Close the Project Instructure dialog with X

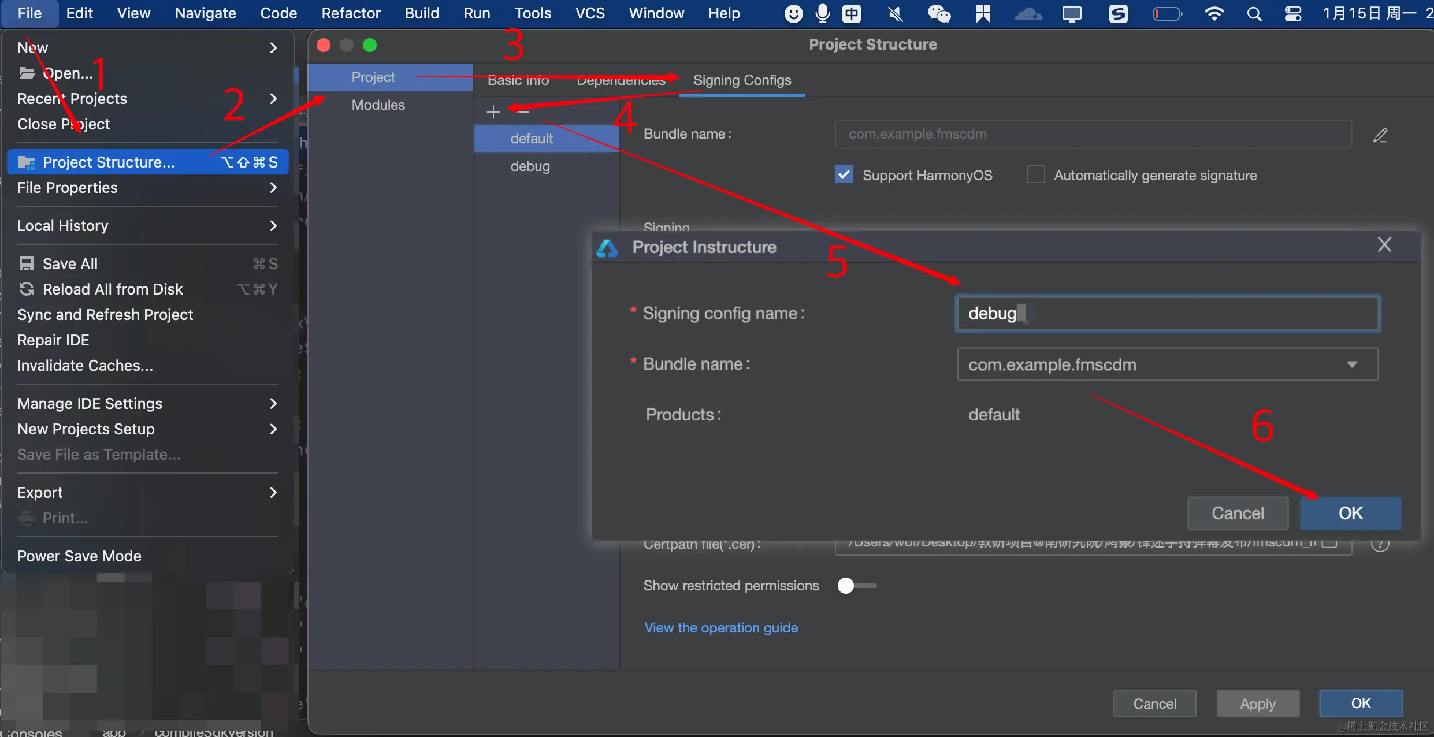[x=1384, y=245]
